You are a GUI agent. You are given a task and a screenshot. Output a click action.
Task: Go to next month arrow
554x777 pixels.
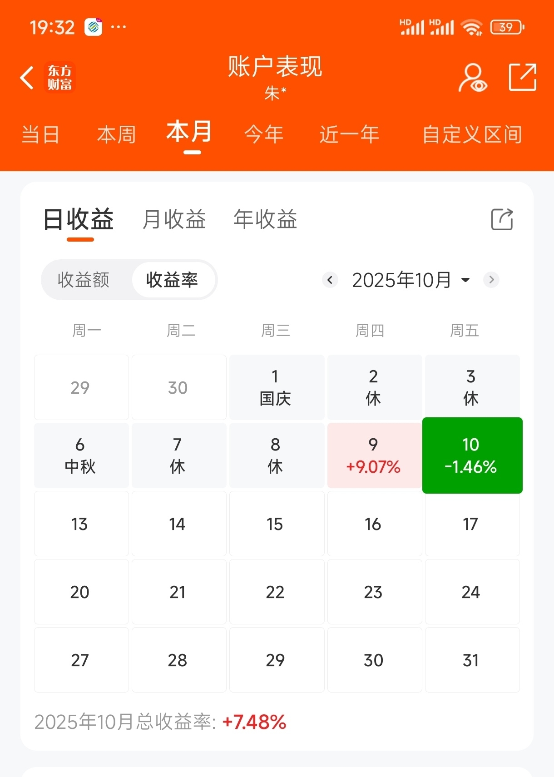tap(491, 280)
